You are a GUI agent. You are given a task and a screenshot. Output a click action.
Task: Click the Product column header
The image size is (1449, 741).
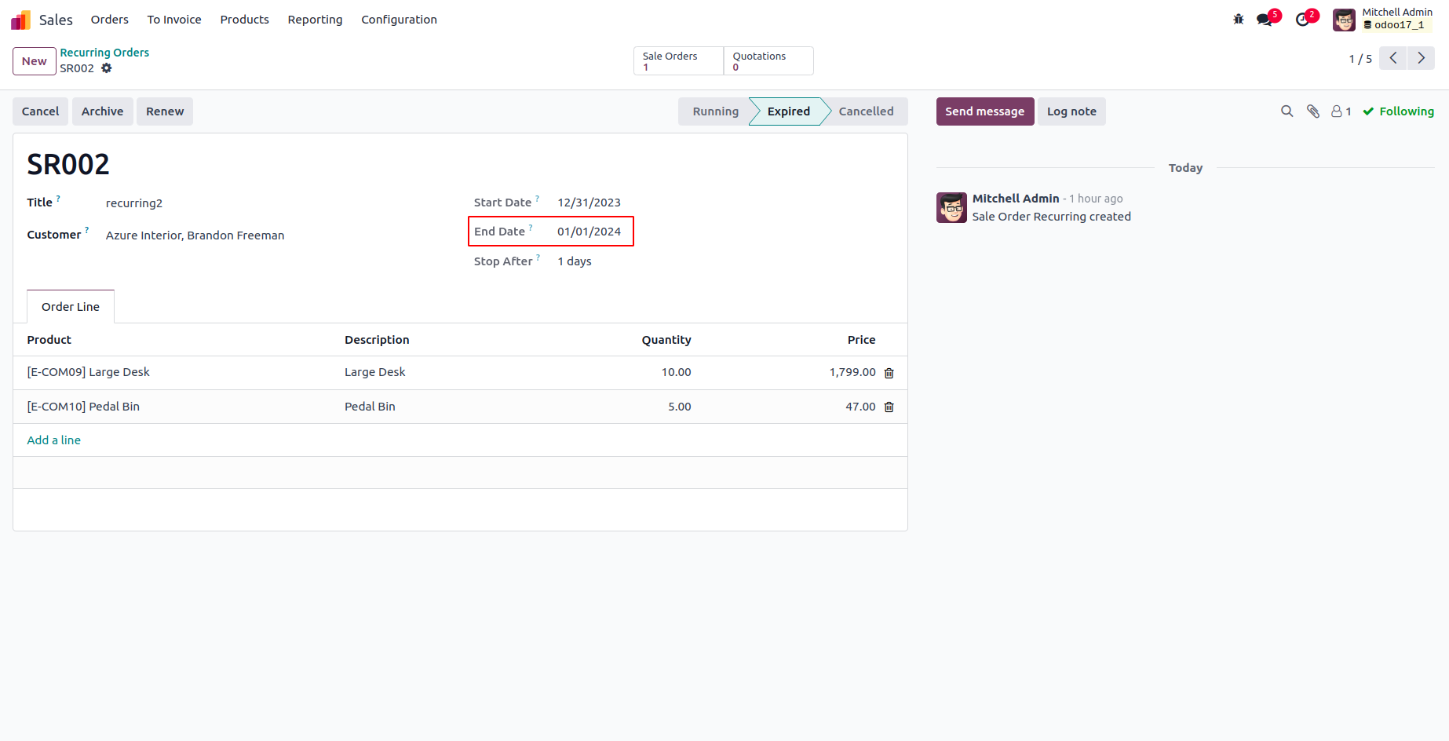click(x=49, y=340)
